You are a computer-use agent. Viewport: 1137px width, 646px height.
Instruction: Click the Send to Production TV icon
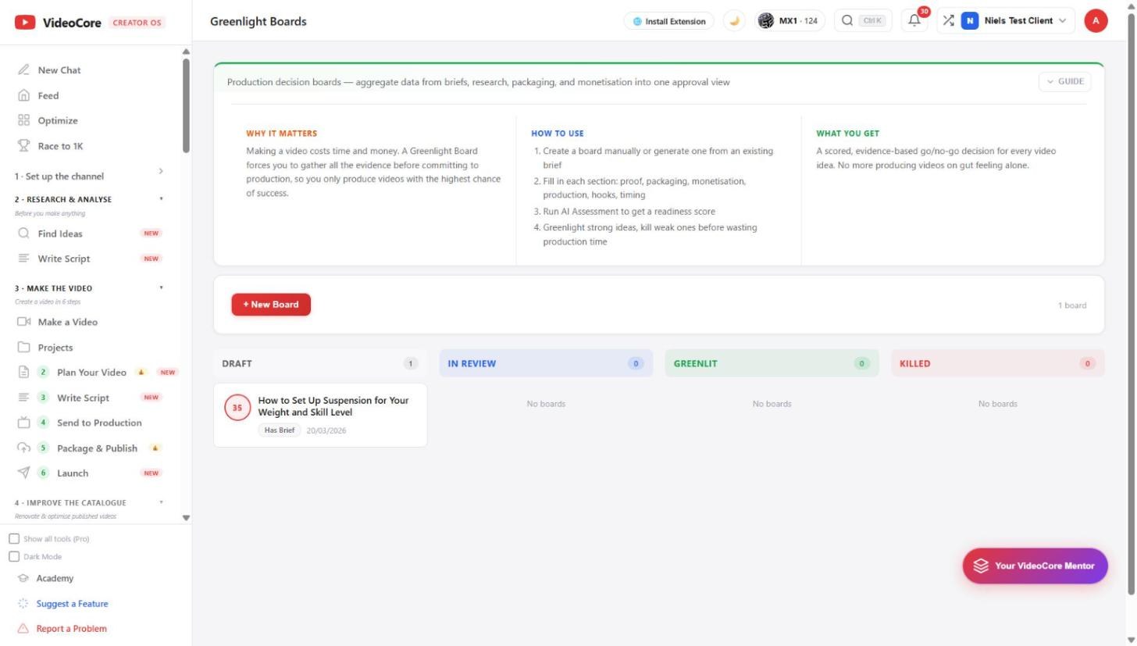23,423
